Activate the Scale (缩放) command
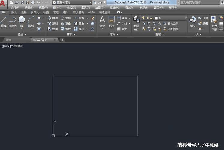 pyautogui.click(x=66, y=29)
